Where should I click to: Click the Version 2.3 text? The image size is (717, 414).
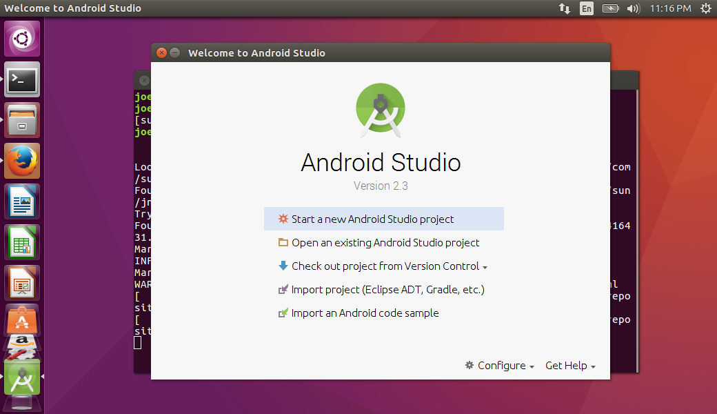click(x=381, y=186)
